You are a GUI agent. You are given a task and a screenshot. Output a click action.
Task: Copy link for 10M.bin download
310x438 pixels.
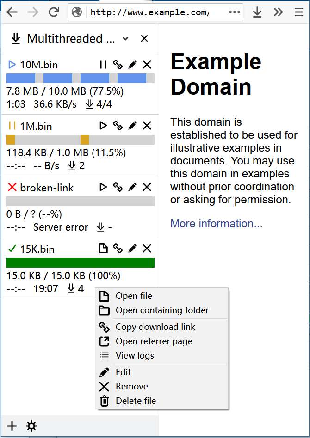click(x=118, y=65)
